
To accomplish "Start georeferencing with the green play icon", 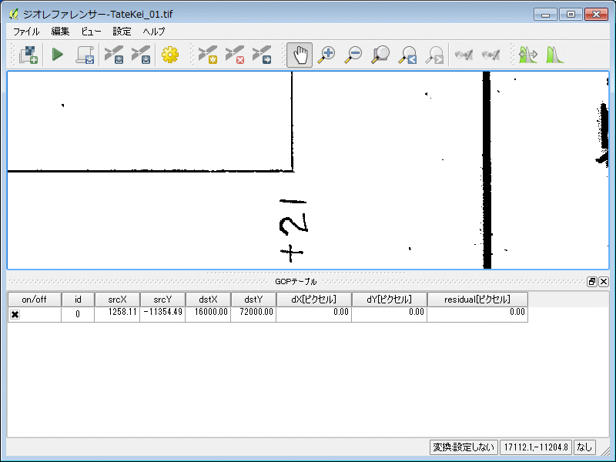I will click(57, 55).
